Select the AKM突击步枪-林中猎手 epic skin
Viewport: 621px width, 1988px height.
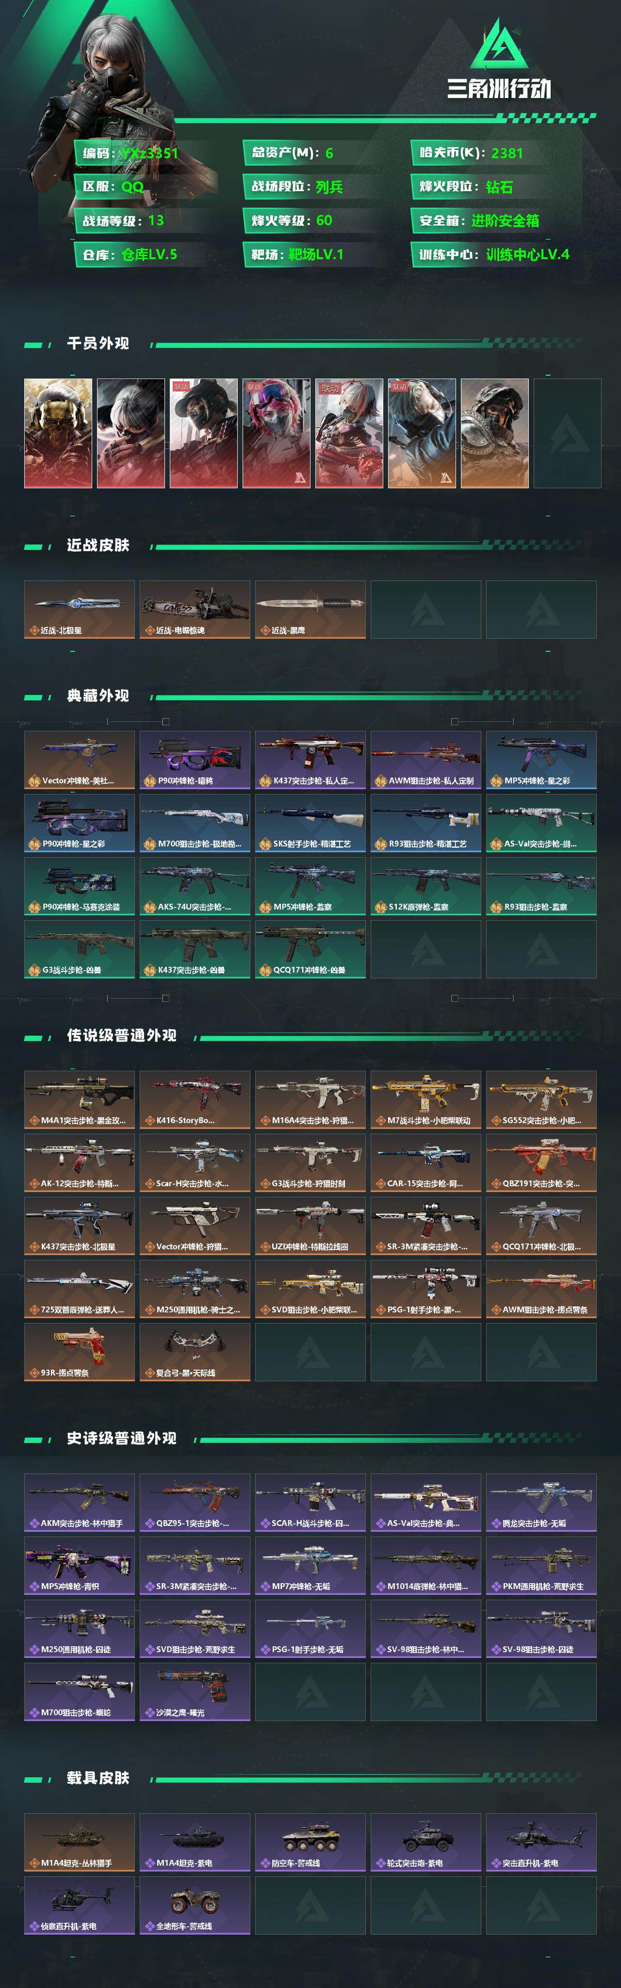(80, 1503)
